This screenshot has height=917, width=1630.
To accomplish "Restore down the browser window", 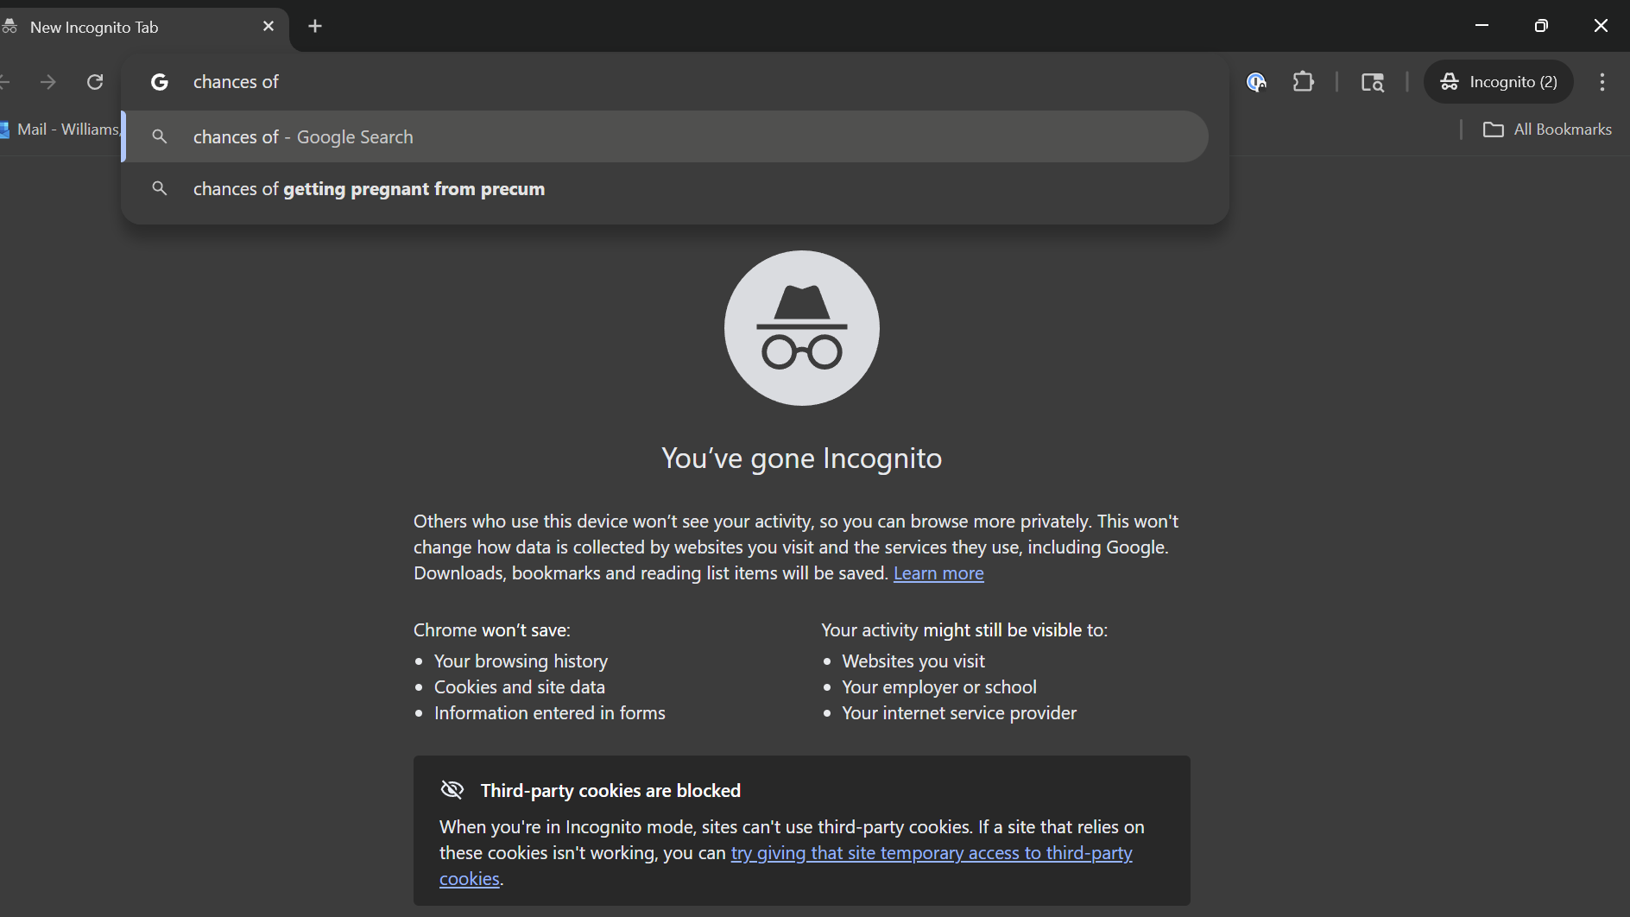I will coord(1541,26).
